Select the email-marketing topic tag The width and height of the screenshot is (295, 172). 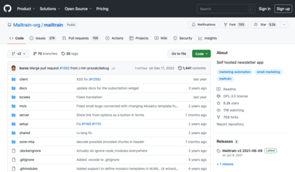[268, 72]
